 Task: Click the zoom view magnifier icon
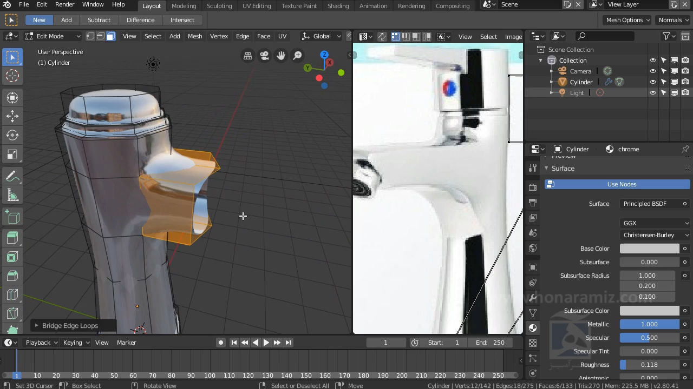298,56
